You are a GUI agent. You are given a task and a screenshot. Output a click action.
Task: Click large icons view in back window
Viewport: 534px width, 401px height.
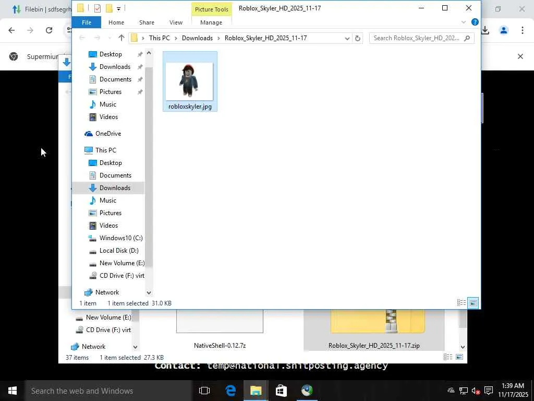click(x=459, y=357)
